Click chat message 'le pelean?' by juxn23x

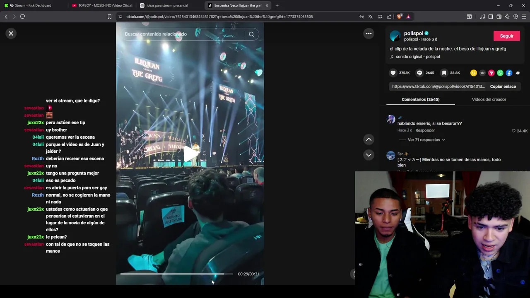[x=56, y=237]
